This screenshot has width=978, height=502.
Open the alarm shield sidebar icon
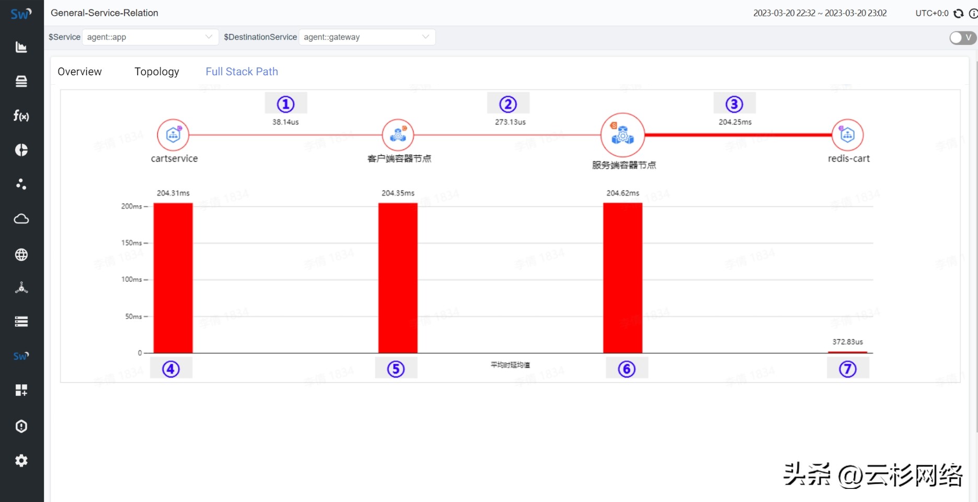pyautogui.click(x=21, y=426)
